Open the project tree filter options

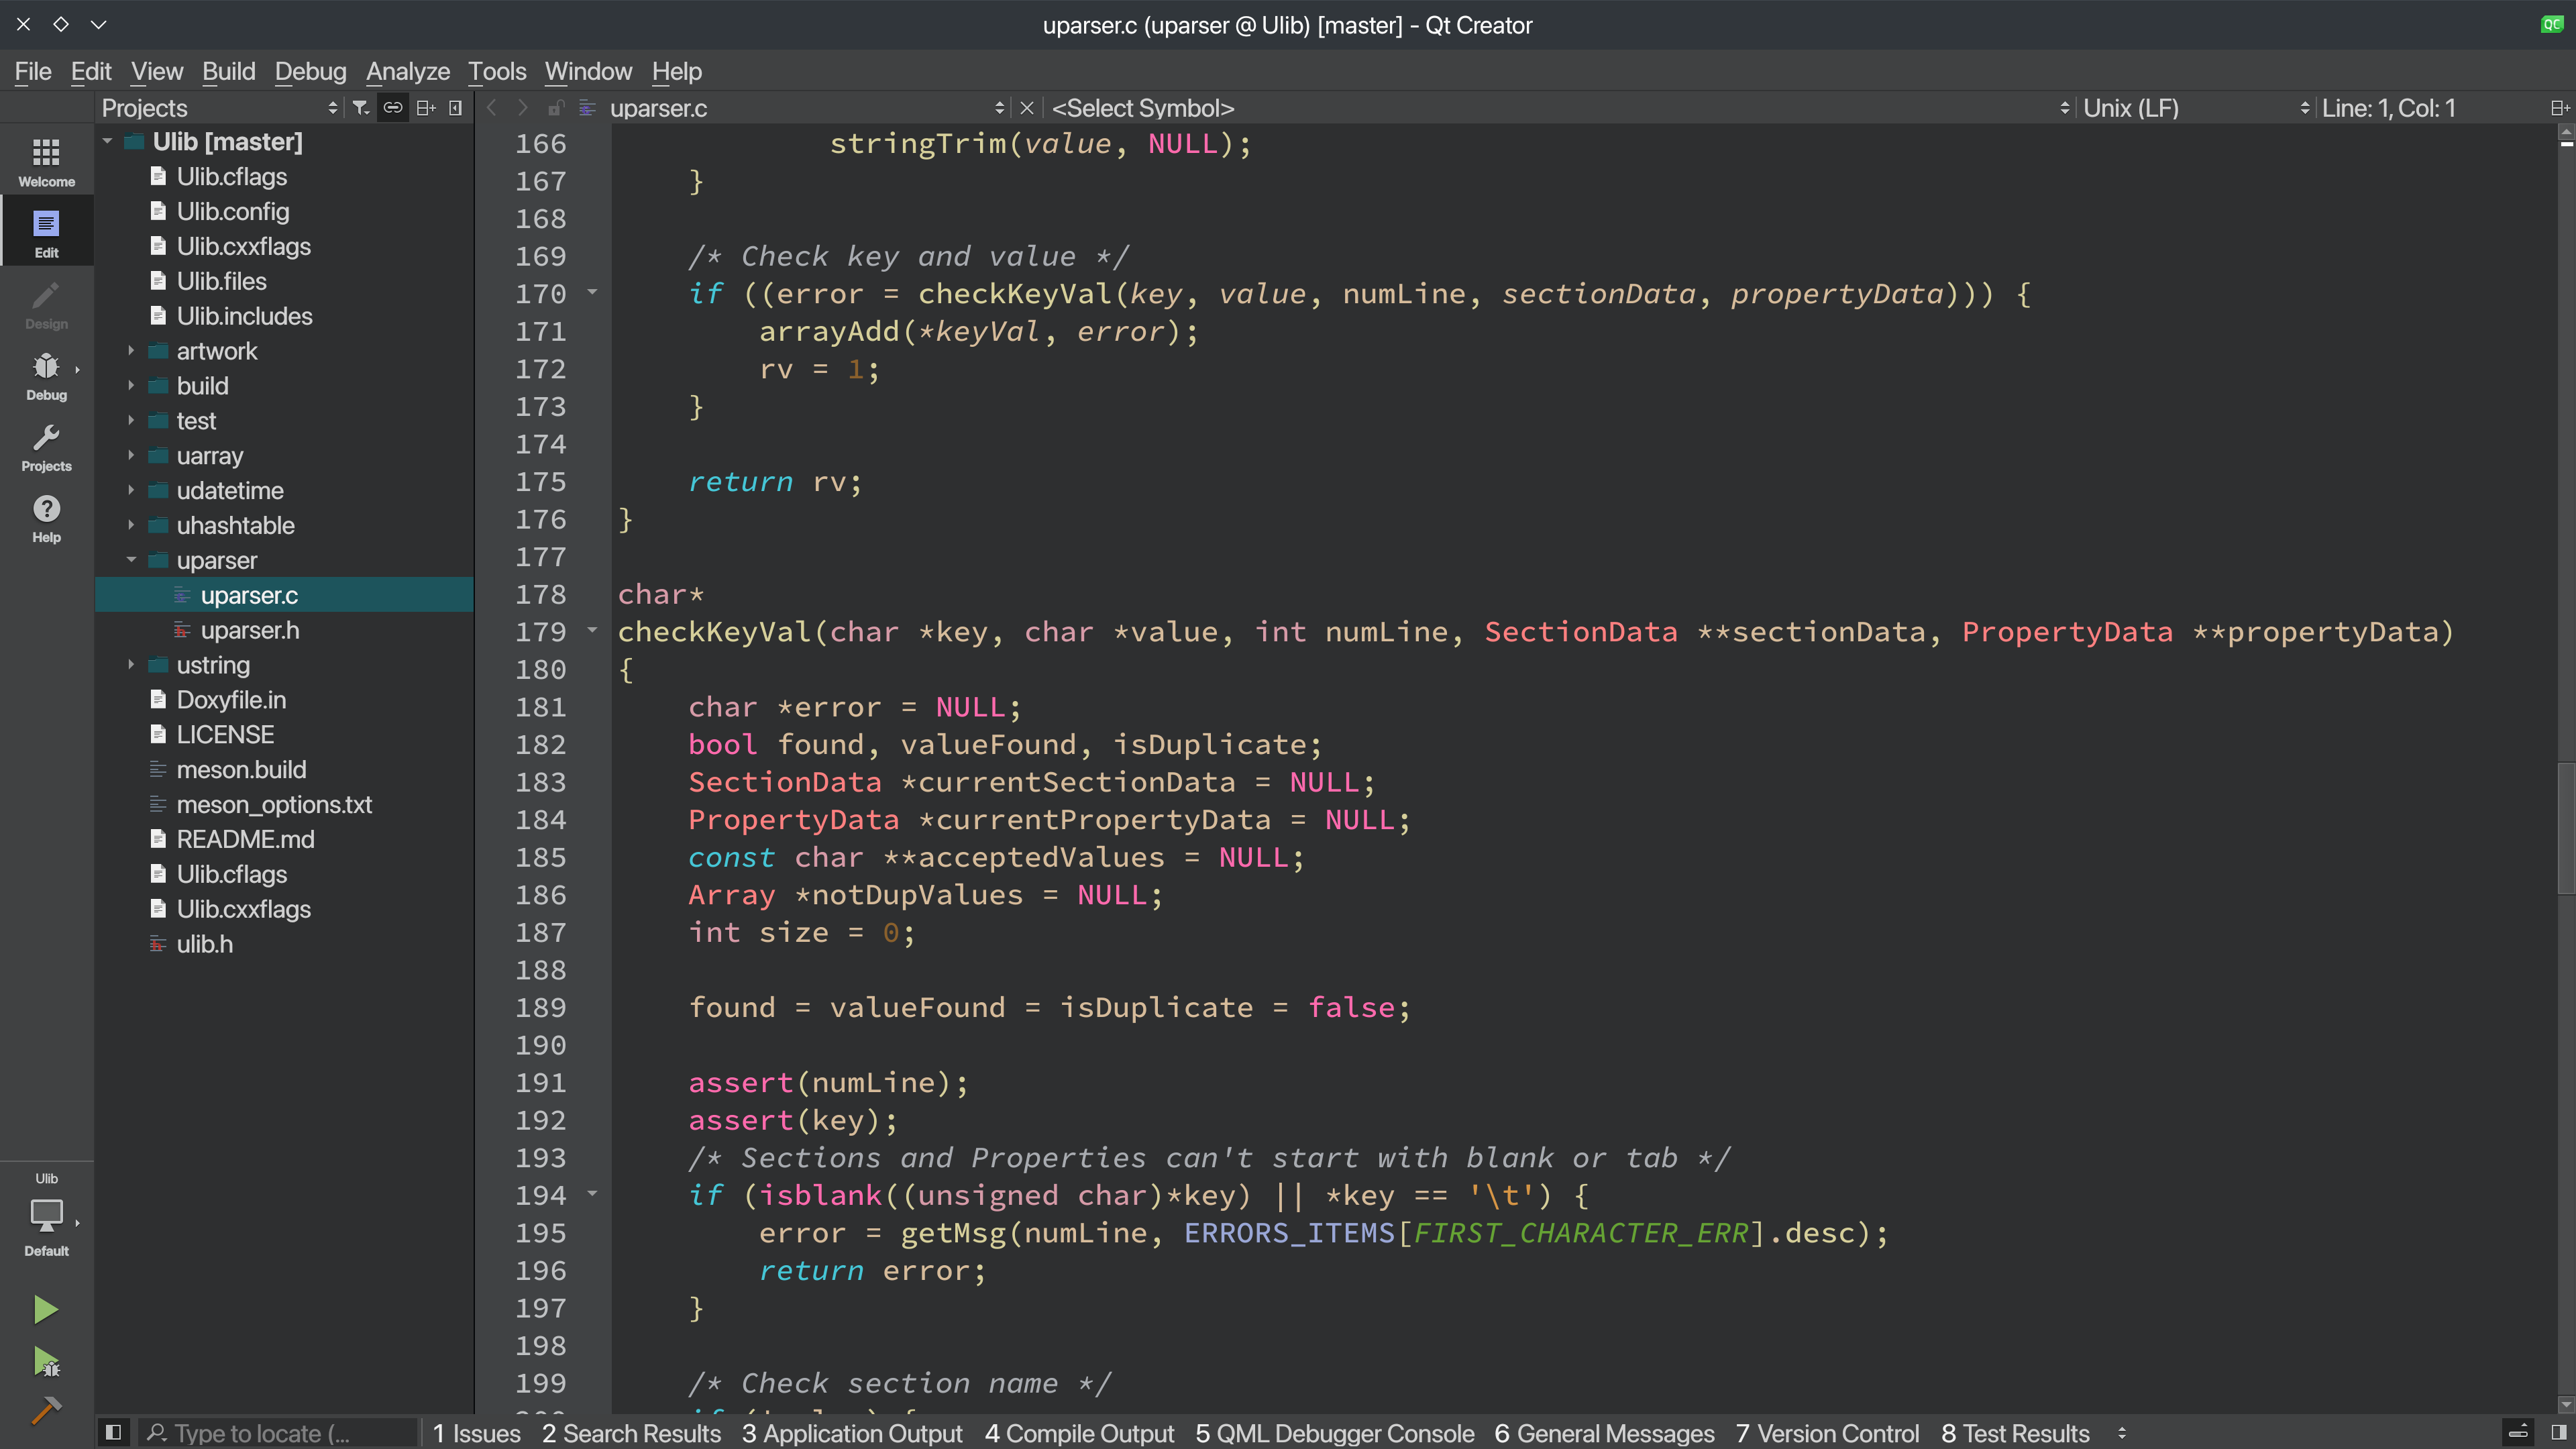361,108
